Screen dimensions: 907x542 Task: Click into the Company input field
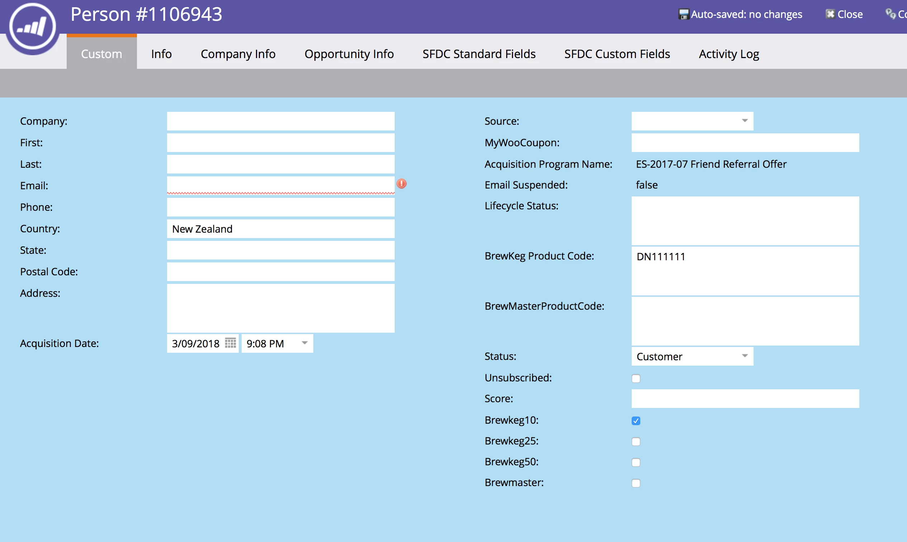(281, 121)
